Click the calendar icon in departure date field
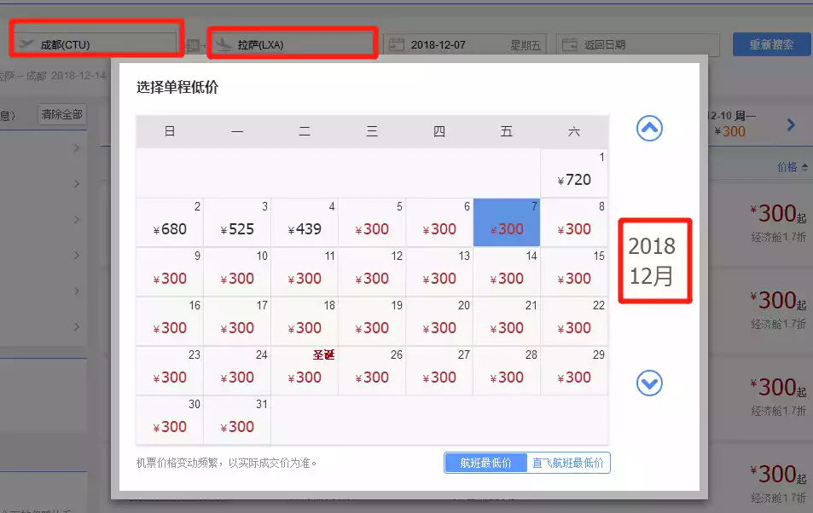Image resolution: width=813 pixels, height=513 pixels. (396, 44)
